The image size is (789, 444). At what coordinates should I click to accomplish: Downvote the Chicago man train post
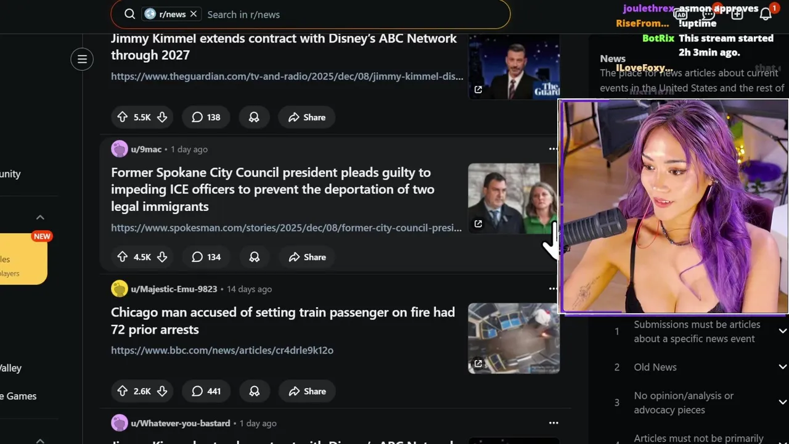pyautogui.click(x=162, y=391)
